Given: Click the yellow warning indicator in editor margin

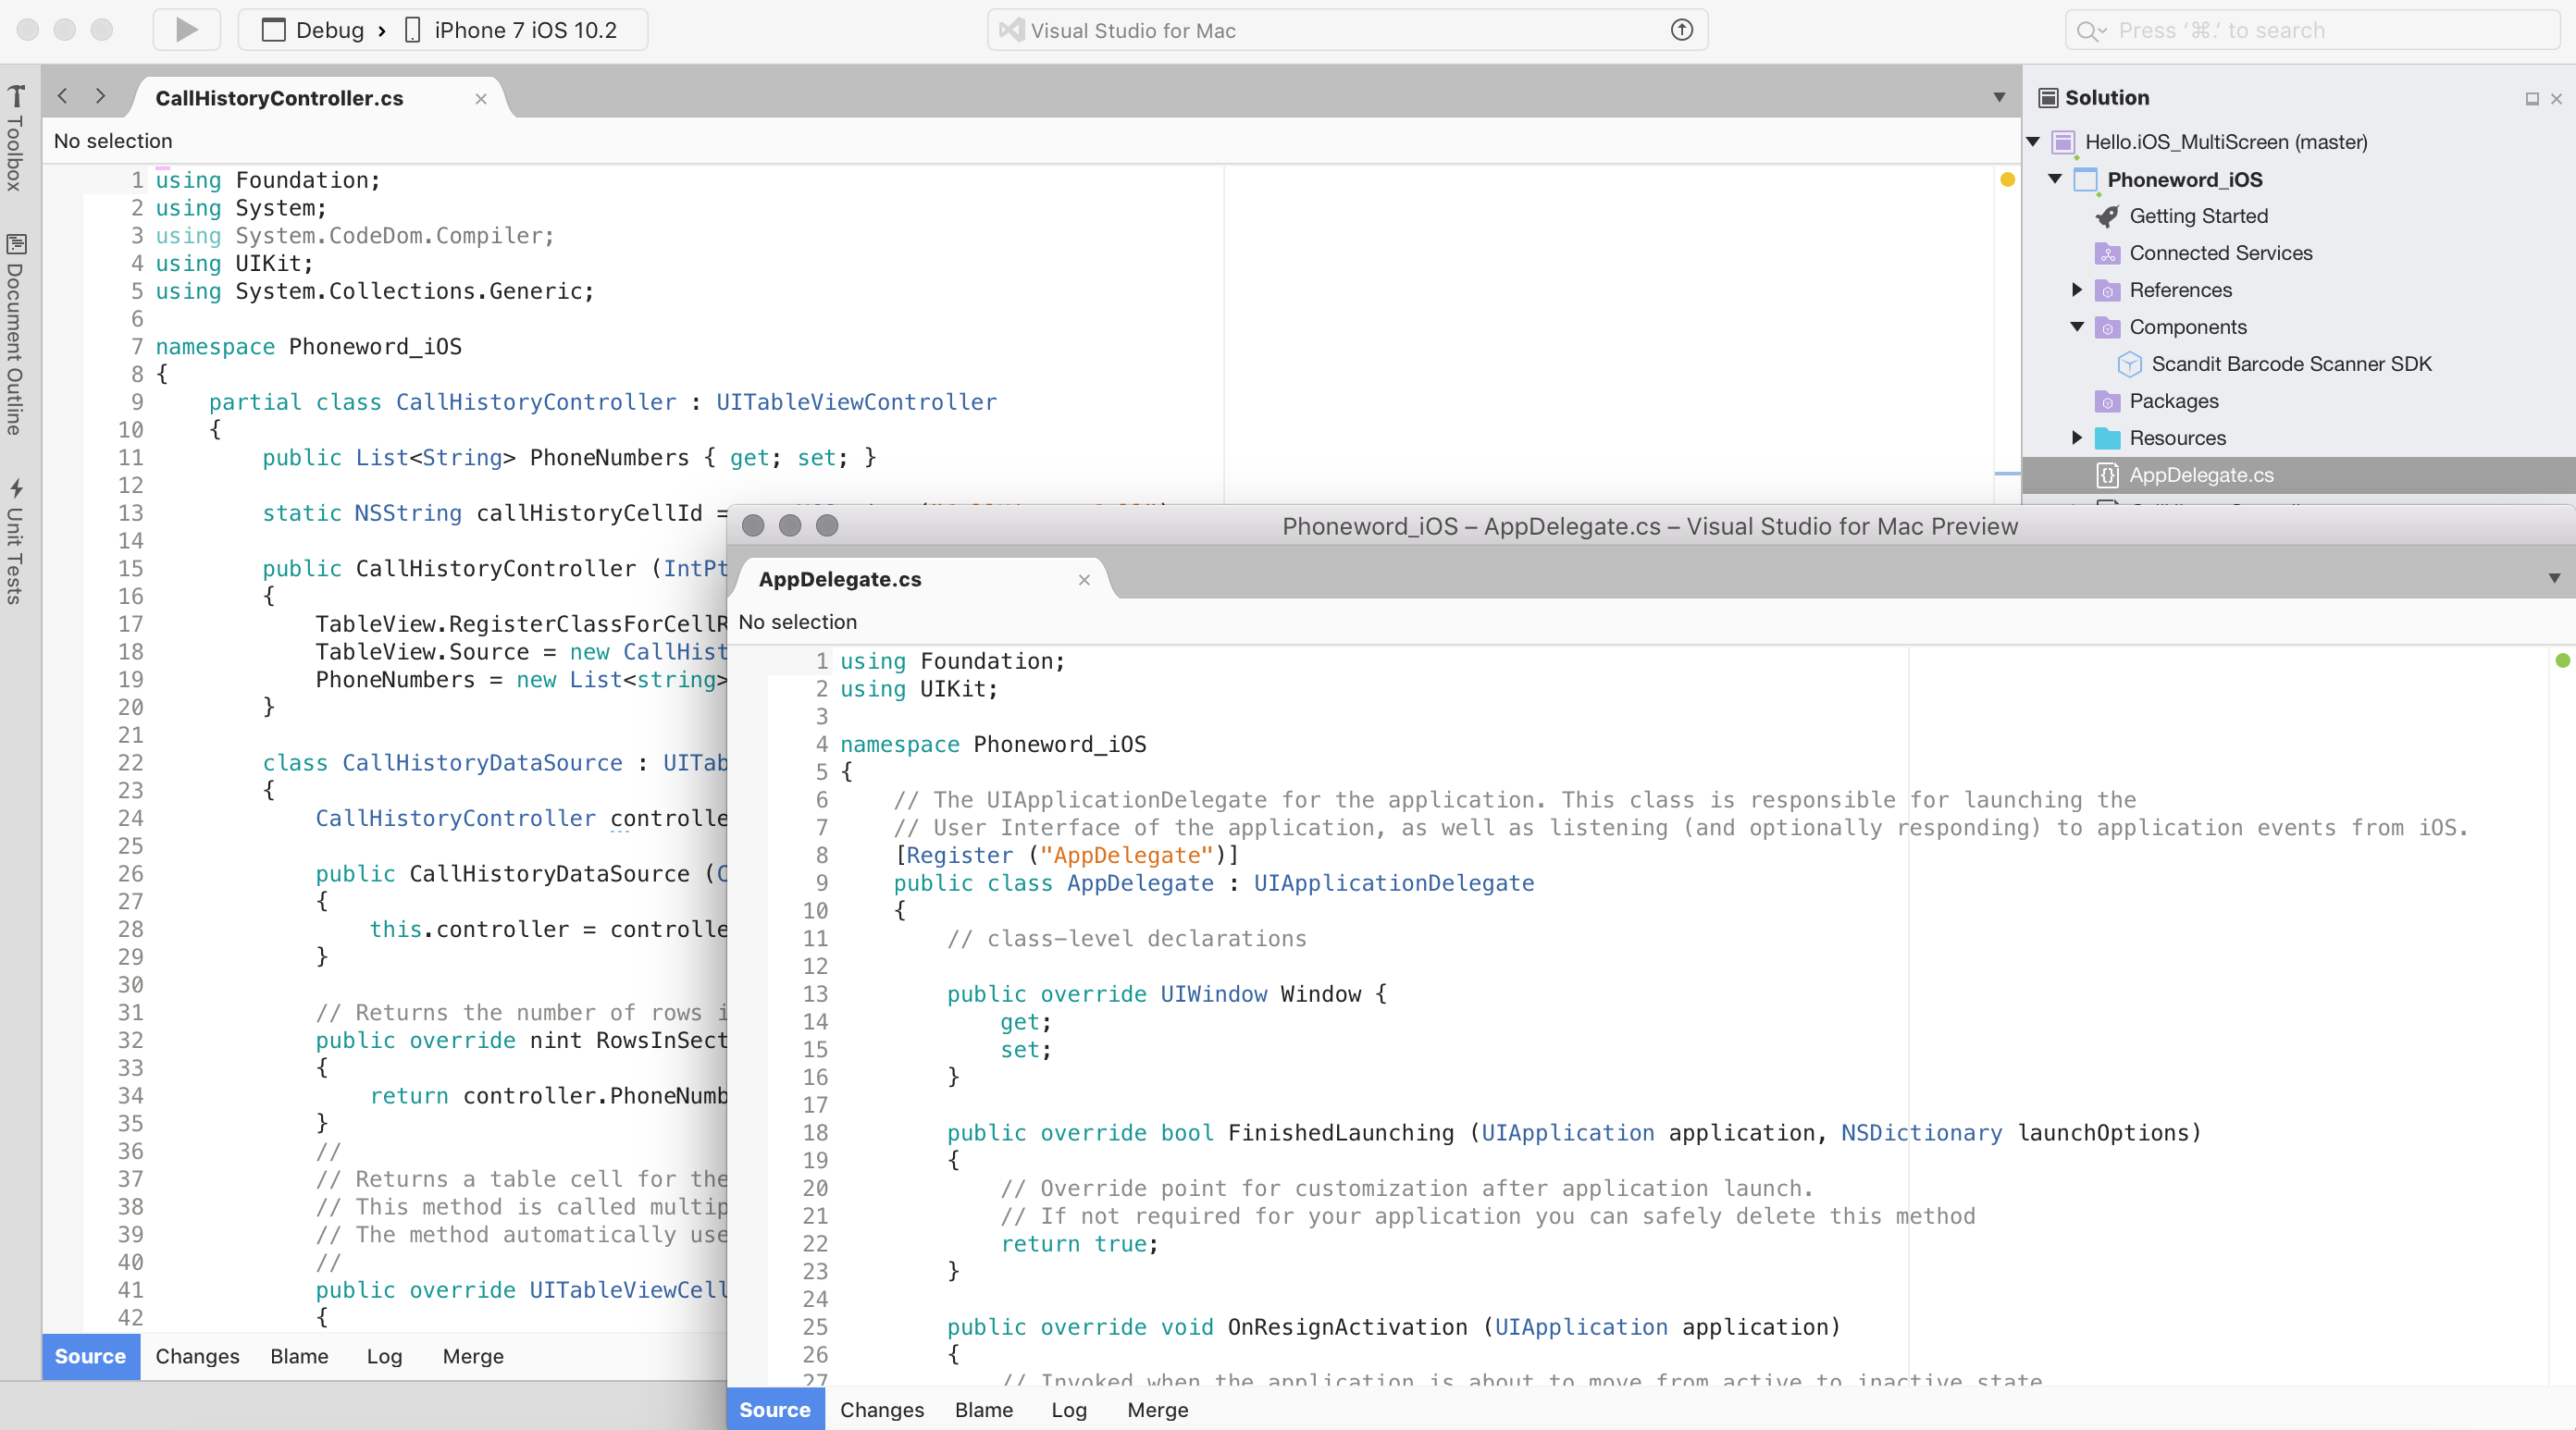Looking at the screenshot, I should click(x=2007, y=180).
